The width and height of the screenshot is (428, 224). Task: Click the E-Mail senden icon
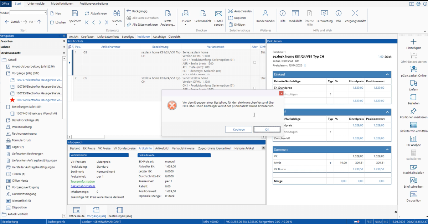click(x=219, y=14)
